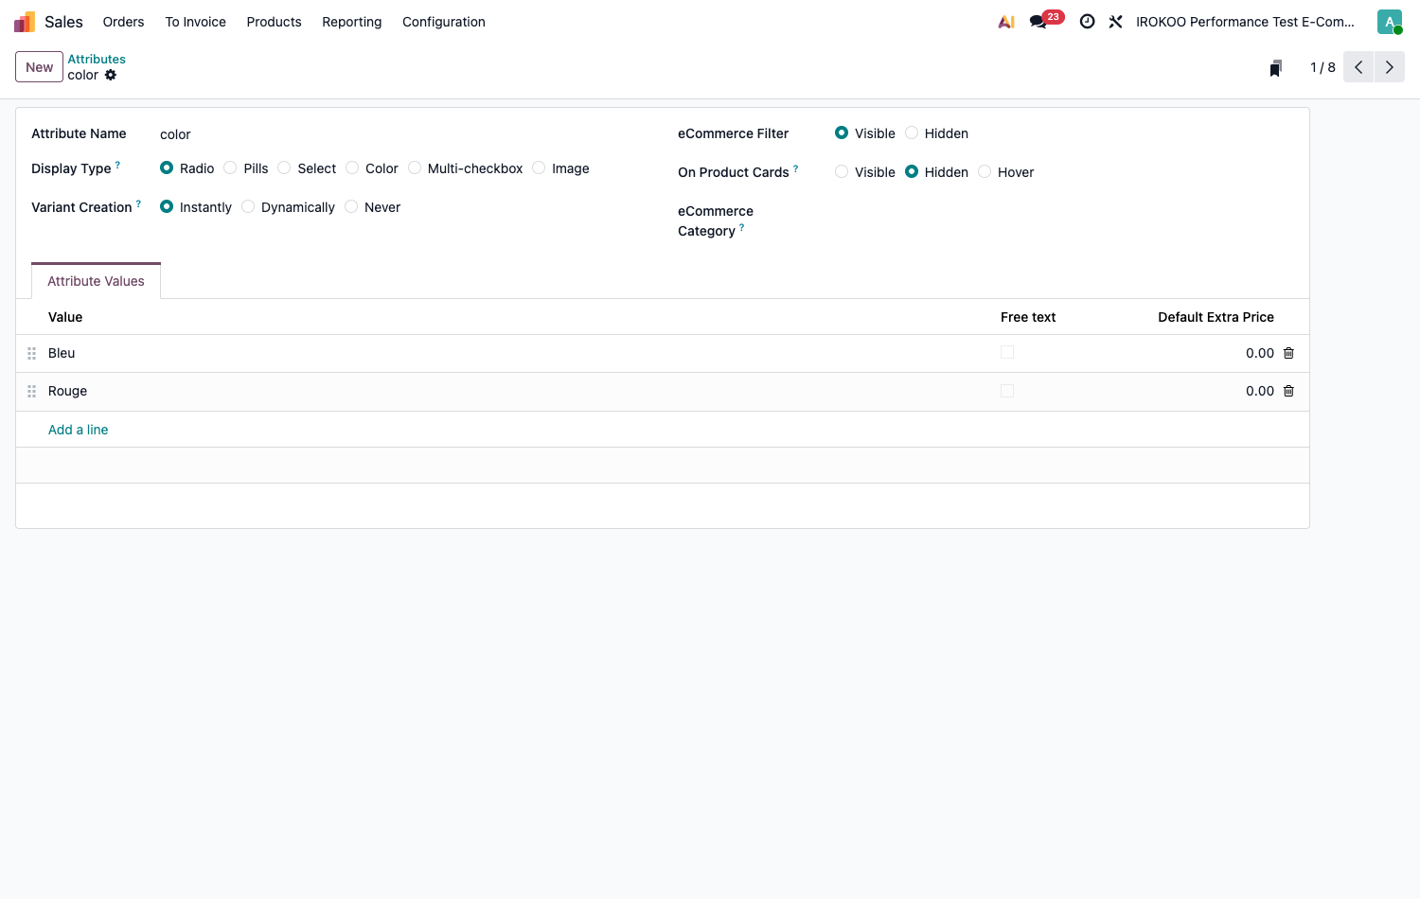The image size is (1420, 899).
Task: Toggle Free text checkbox for Bleu
Action: tap(1007, 352)
